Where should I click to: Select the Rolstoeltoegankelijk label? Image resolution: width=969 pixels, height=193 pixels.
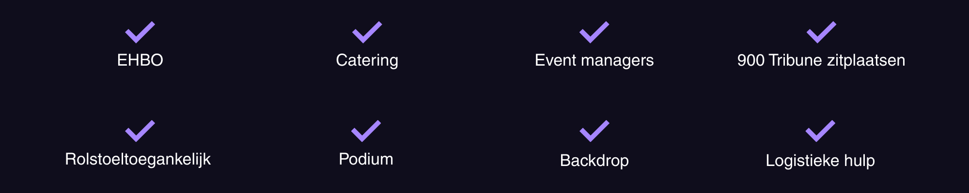point(138,159)
